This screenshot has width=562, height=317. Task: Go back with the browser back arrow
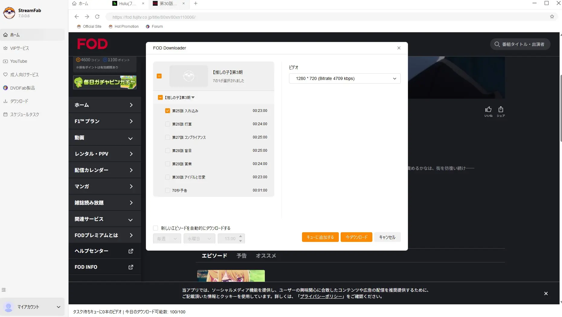click(x=77, y=17)
